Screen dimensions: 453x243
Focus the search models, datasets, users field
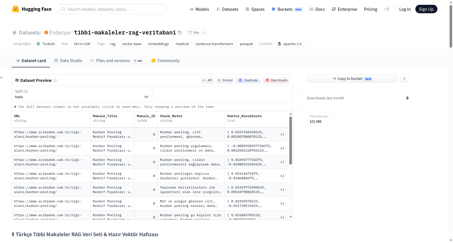click(x=113, y=9)
